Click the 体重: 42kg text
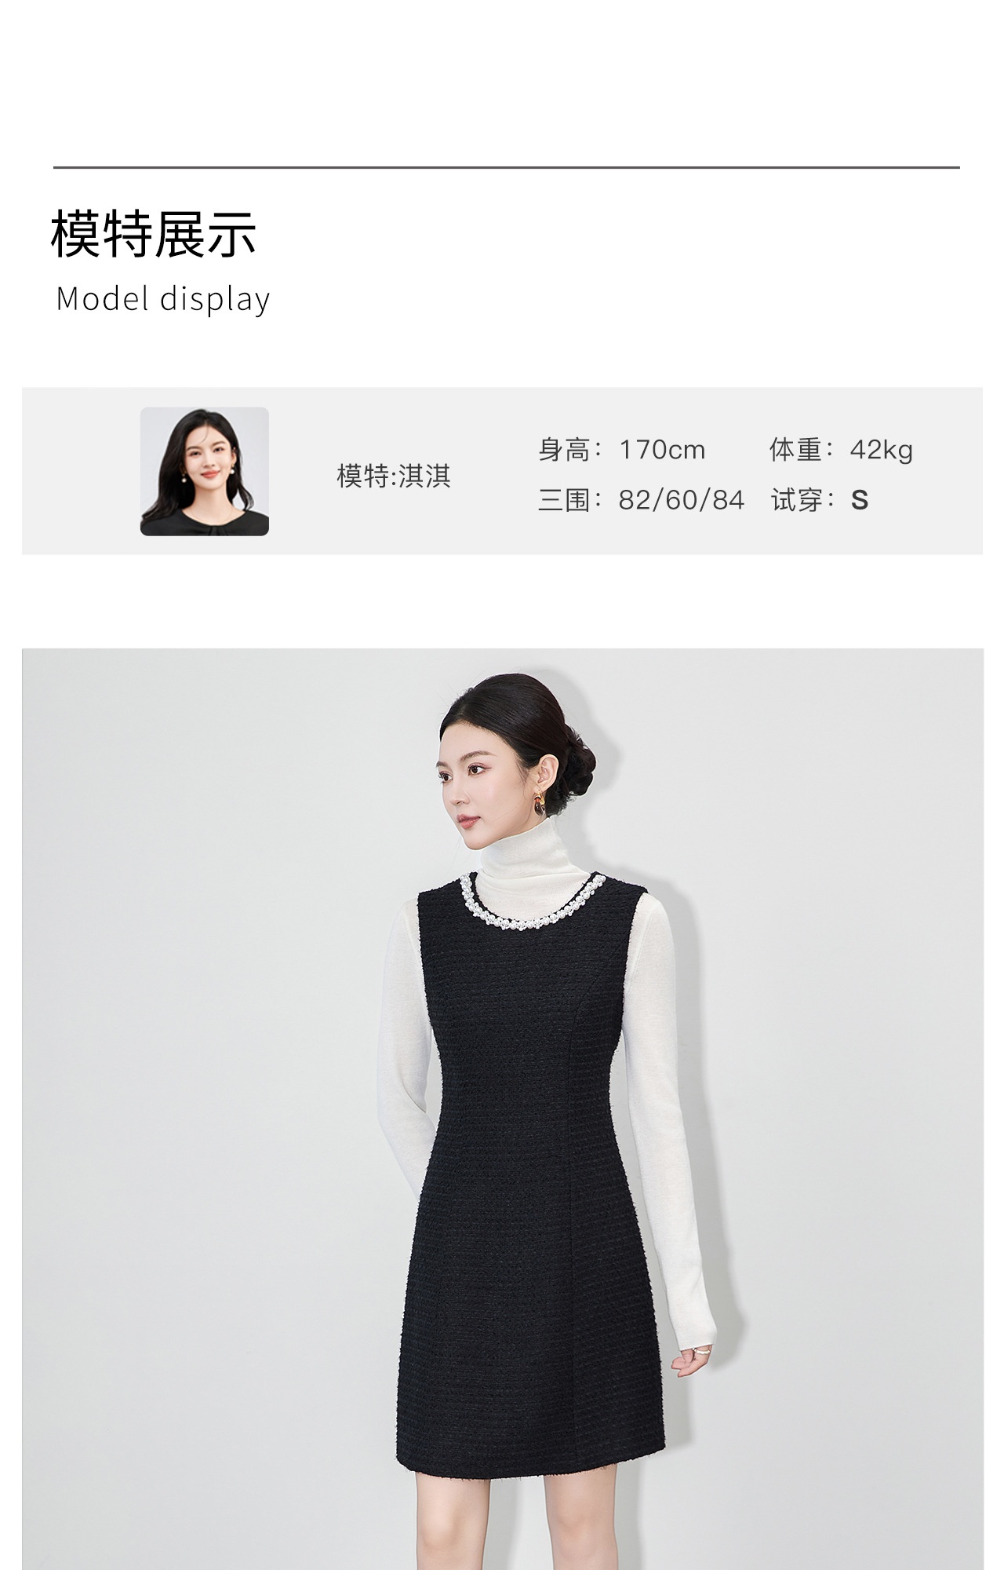Screen dimensions: 1004x1570 tap(842, 450)
